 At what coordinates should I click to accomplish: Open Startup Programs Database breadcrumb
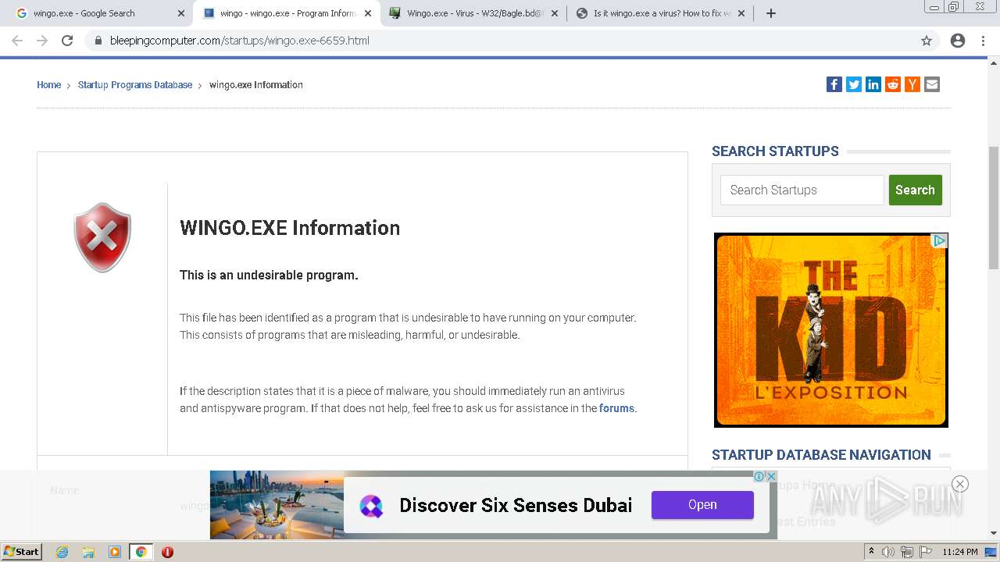click(x=135, y=85)
